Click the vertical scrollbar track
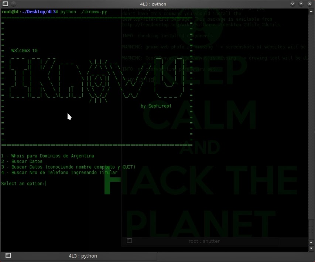 (311, 127)
